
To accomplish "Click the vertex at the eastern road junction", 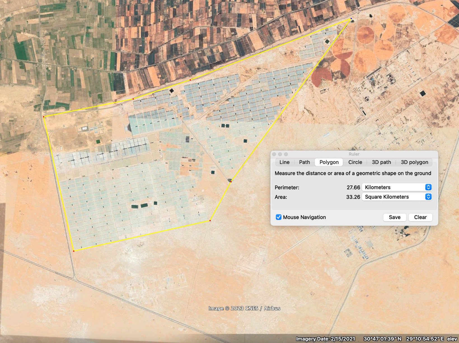I will click(231, 182).
